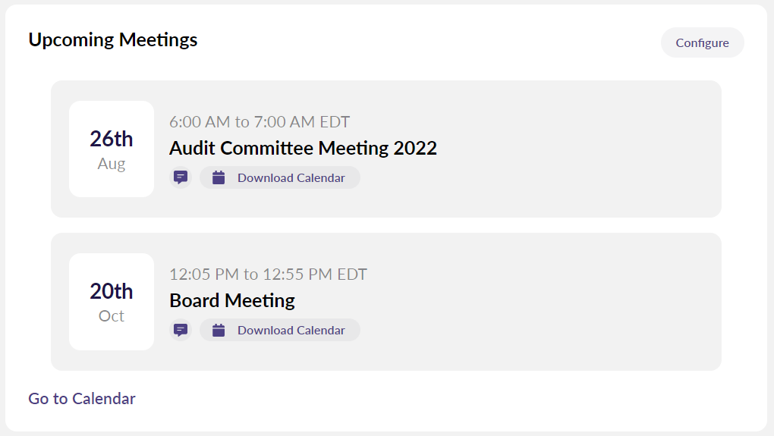
Task: Open comments icon for Audit Committee Meeting
Action: click(x=181, y=177)
